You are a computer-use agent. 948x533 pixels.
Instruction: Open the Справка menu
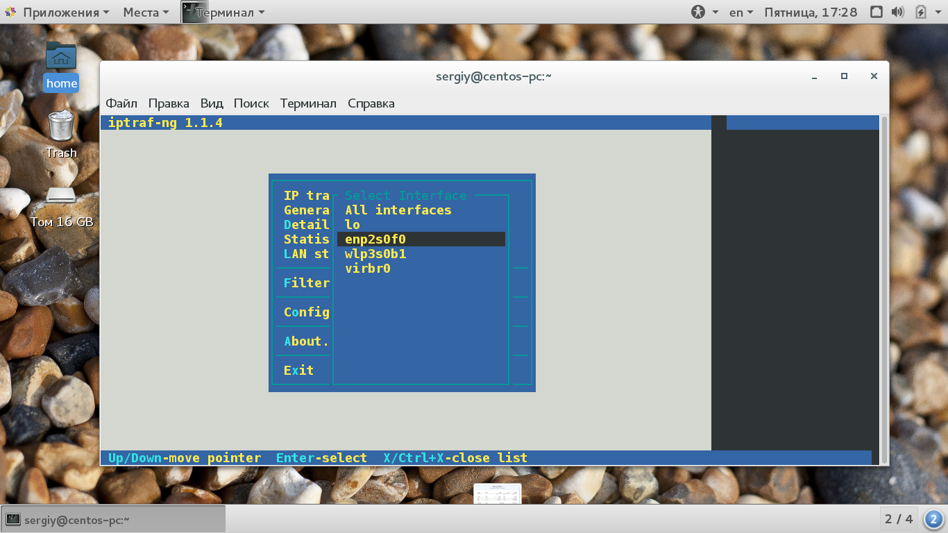(371, 103)
